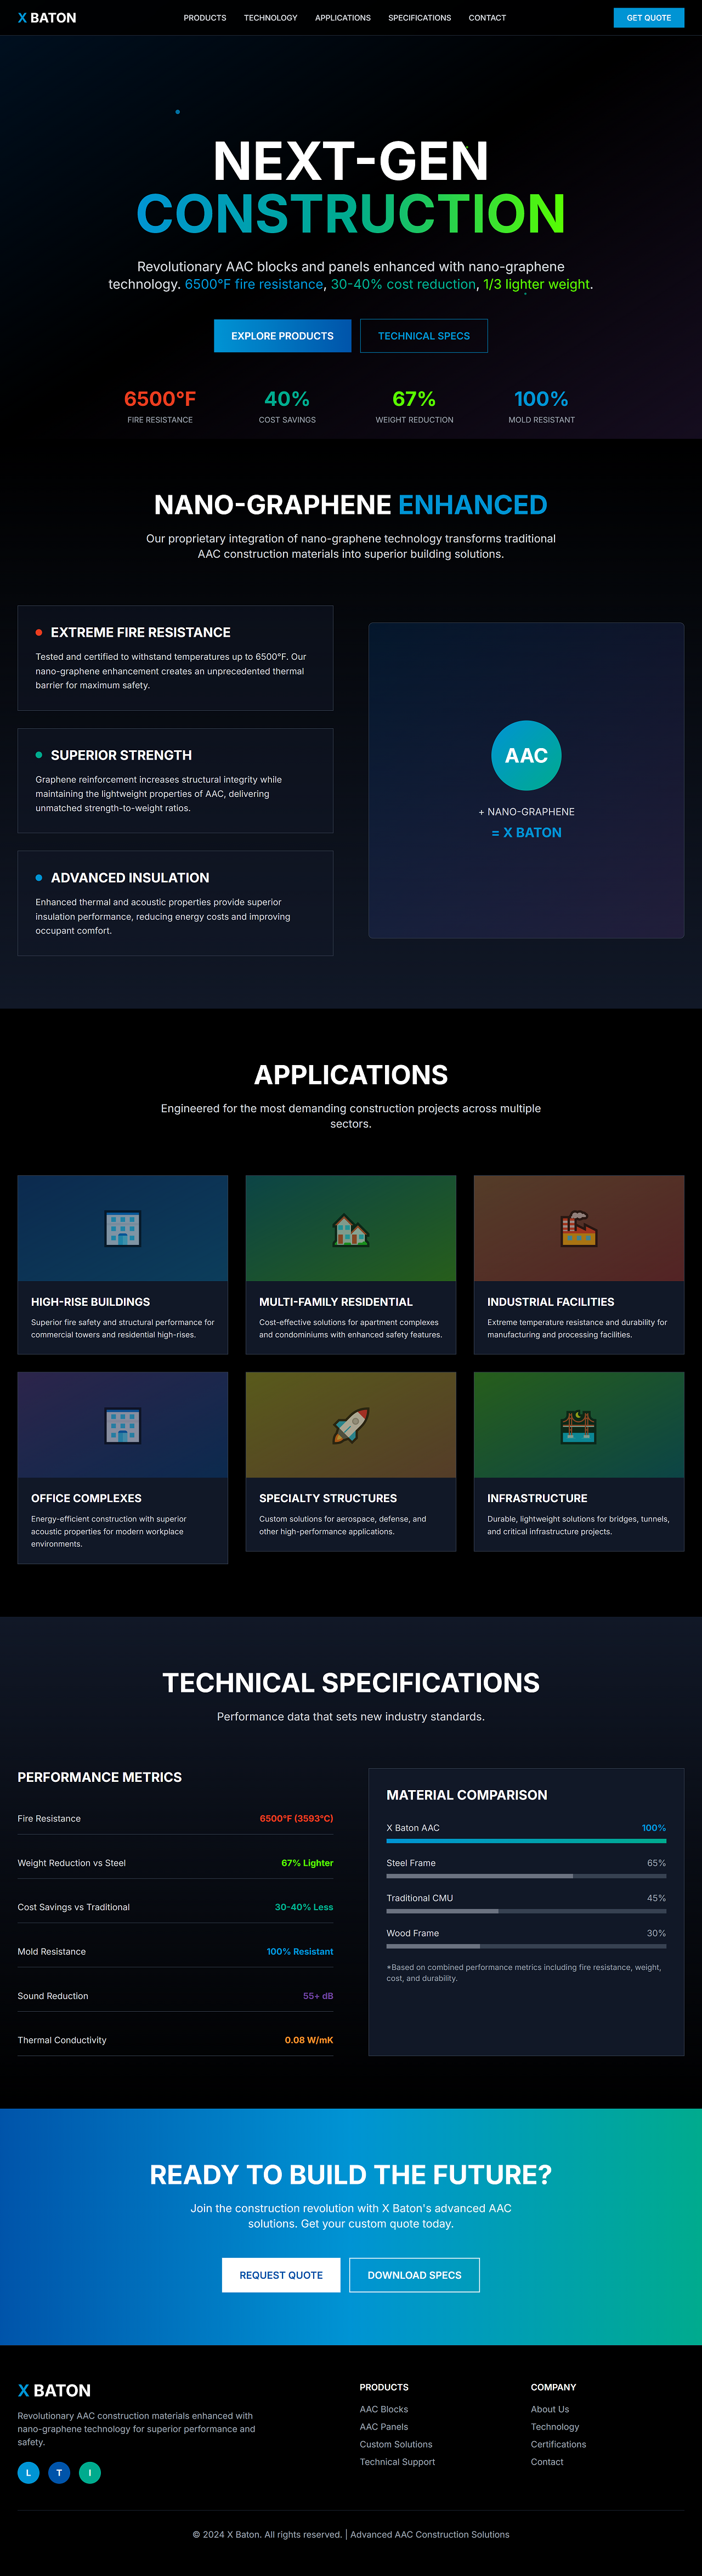Click the Wood Frame 30% progress bar
702x2576 pixels.
[526, 1946]
